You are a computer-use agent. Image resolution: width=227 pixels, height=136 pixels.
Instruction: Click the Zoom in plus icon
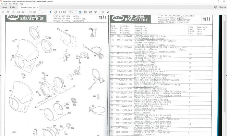tap(65, 12)
